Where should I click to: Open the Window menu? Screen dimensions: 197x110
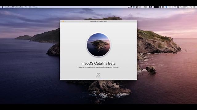36,7
